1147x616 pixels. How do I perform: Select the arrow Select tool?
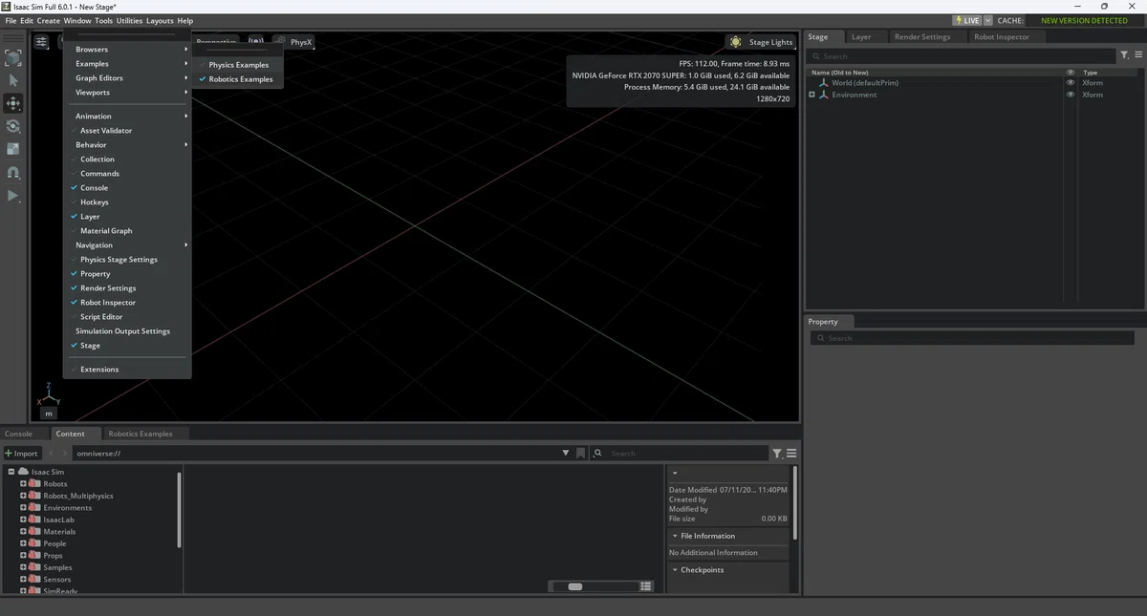click(x=13, y=80)
